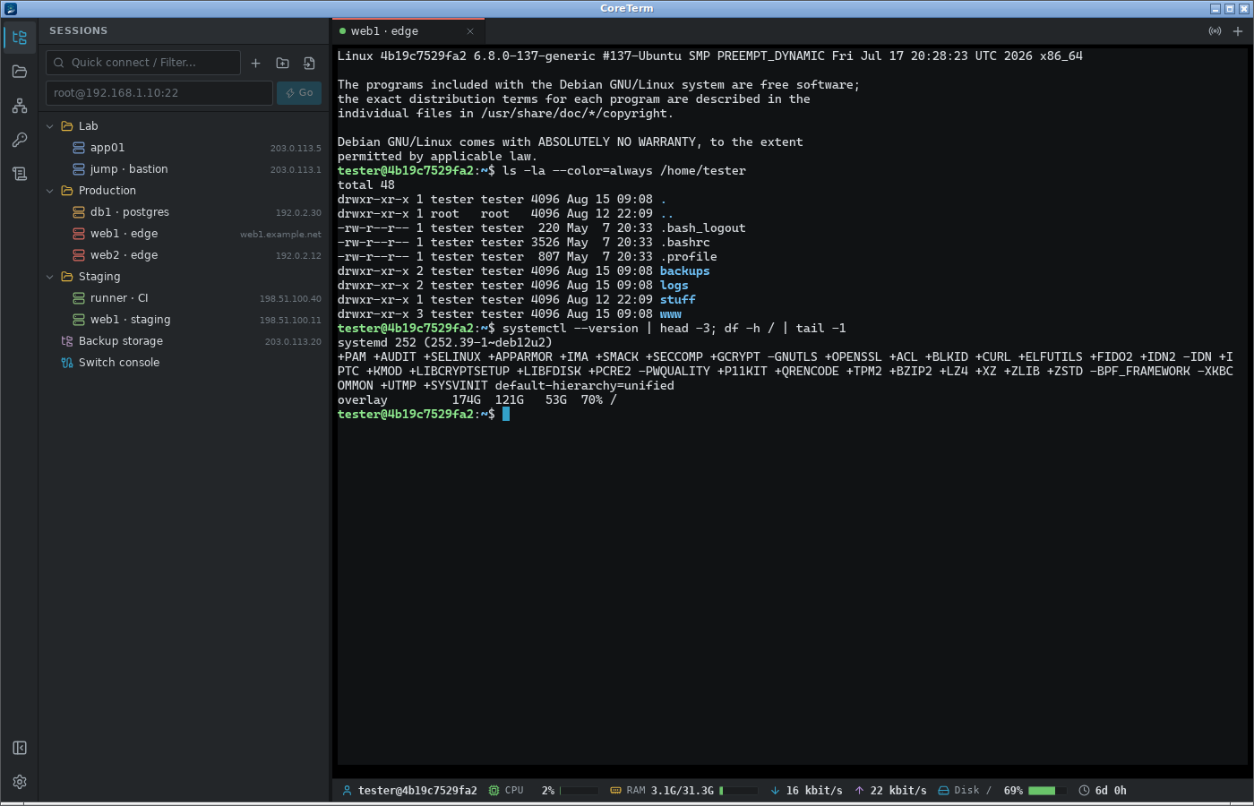This screenshot has height=806, width=1254.
Task: Create a new folder in Sessions
Action: (282, 63)
